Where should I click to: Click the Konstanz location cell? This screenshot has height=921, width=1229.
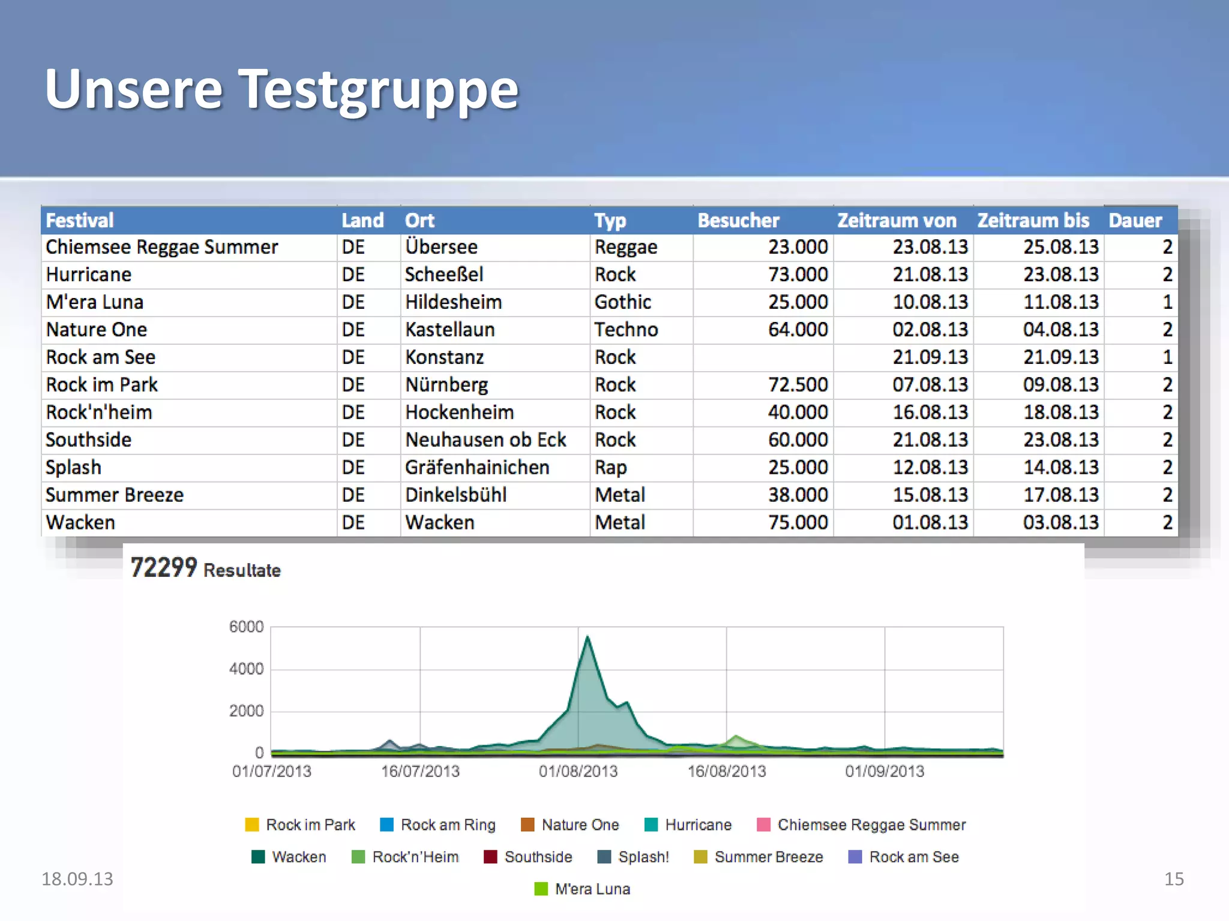pyautogui.click(x=495, y=357)
